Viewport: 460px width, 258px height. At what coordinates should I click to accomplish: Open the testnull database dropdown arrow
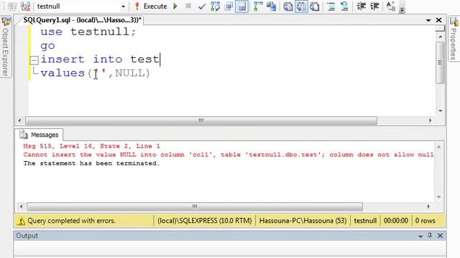[x=123, y=6]
